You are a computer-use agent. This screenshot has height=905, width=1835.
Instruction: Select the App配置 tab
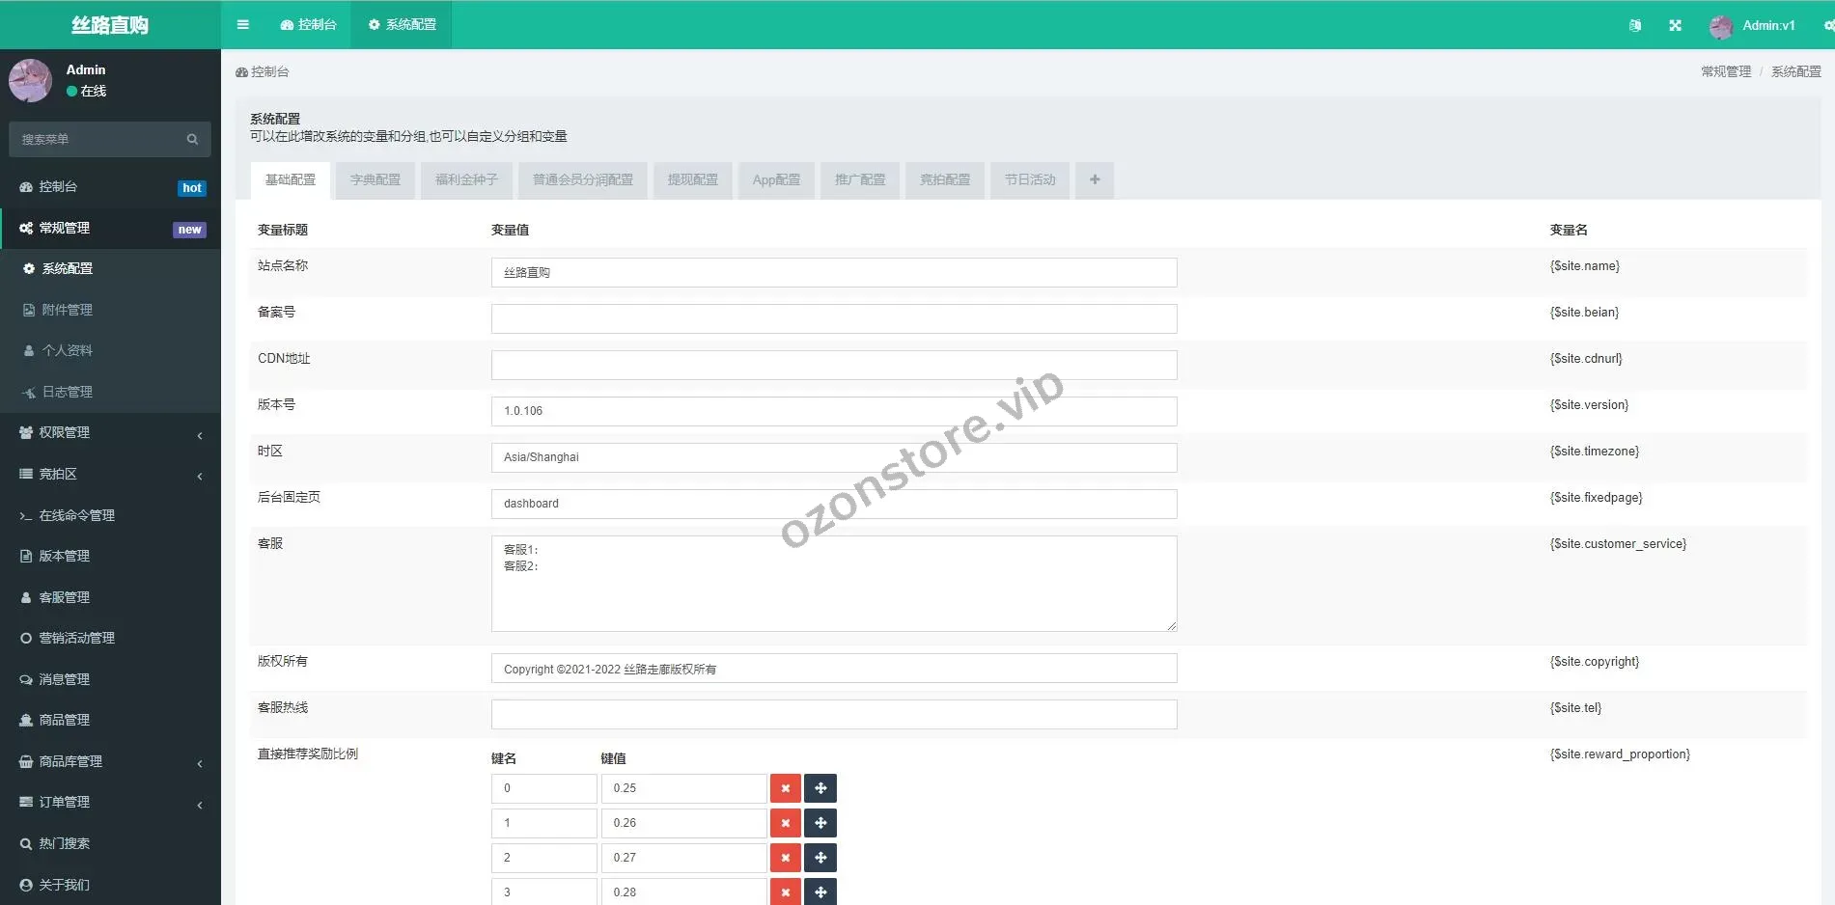(776, 180)
